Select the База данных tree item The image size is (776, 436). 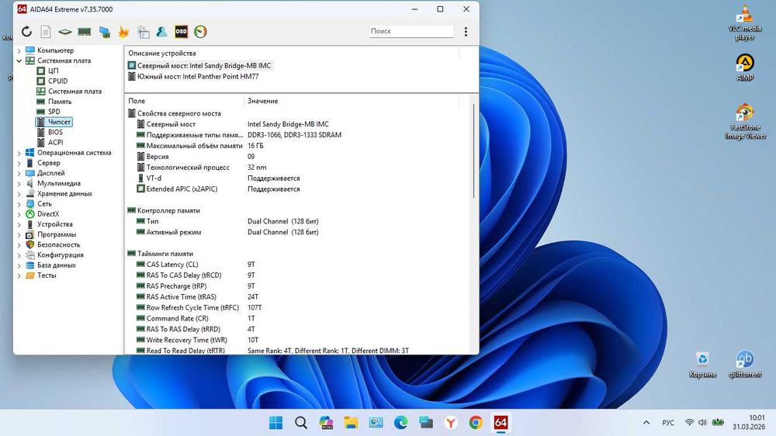coord(57,265)
